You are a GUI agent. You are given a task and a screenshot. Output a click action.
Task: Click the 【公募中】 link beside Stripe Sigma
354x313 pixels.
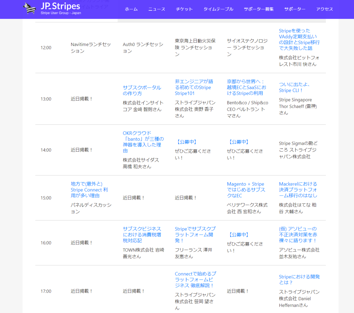(238, 142)
